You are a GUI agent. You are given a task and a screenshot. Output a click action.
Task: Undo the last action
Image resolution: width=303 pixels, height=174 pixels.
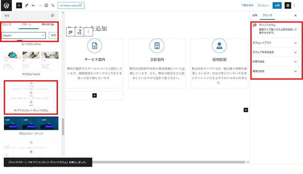click(x=33, y=5)
